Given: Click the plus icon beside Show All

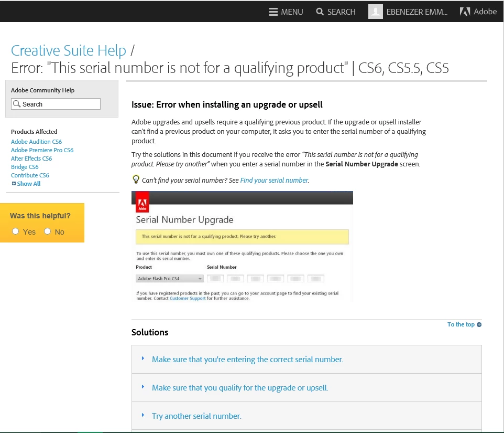Looking at the screenshot, I should [x=14, y=184].
